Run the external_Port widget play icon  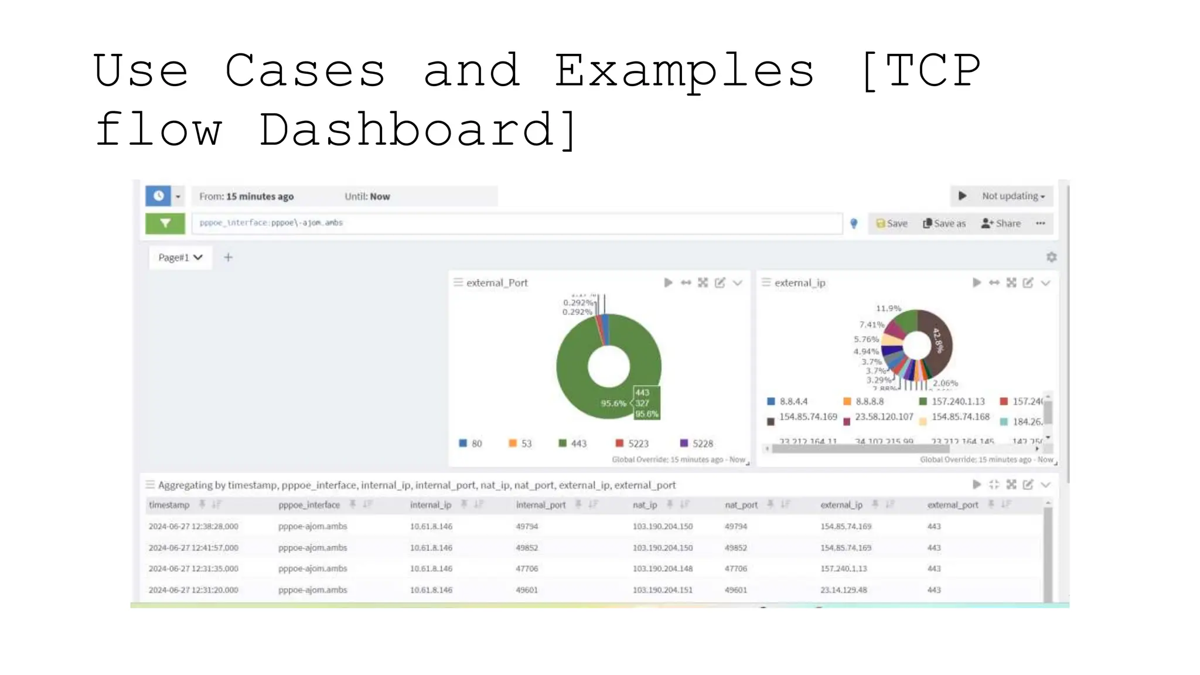pos(668,283)
